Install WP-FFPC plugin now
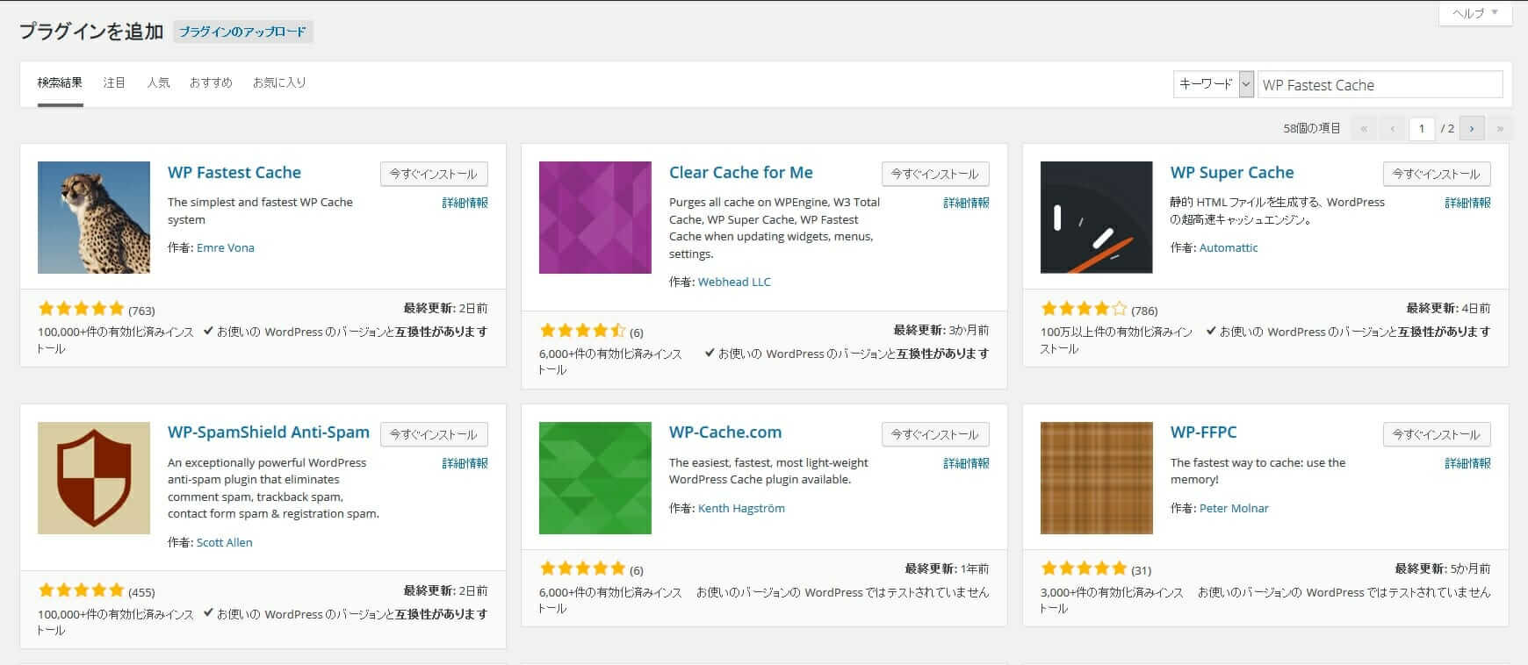This screenshot has height=665, width=1528. tap(1437, 434)
